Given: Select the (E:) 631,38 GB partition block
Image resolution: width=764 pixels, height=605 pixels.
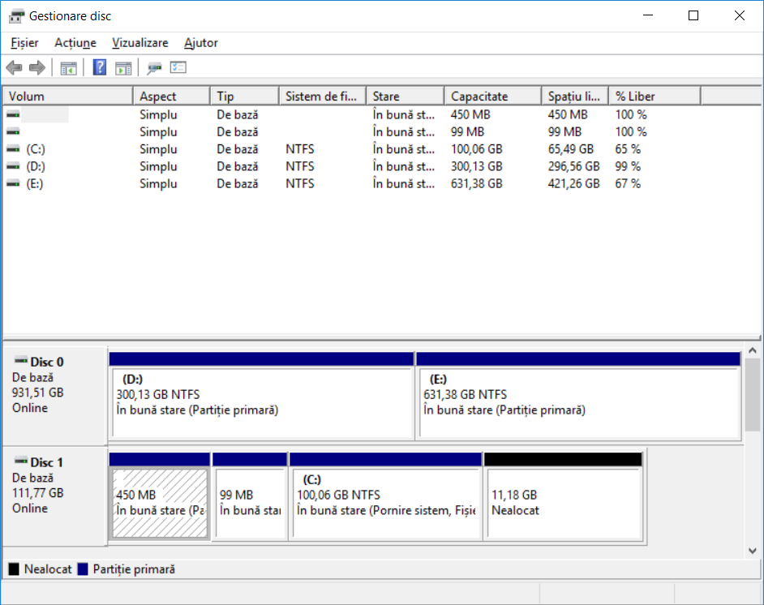Looking at the screenshot, I should click(x=578, y=396).
